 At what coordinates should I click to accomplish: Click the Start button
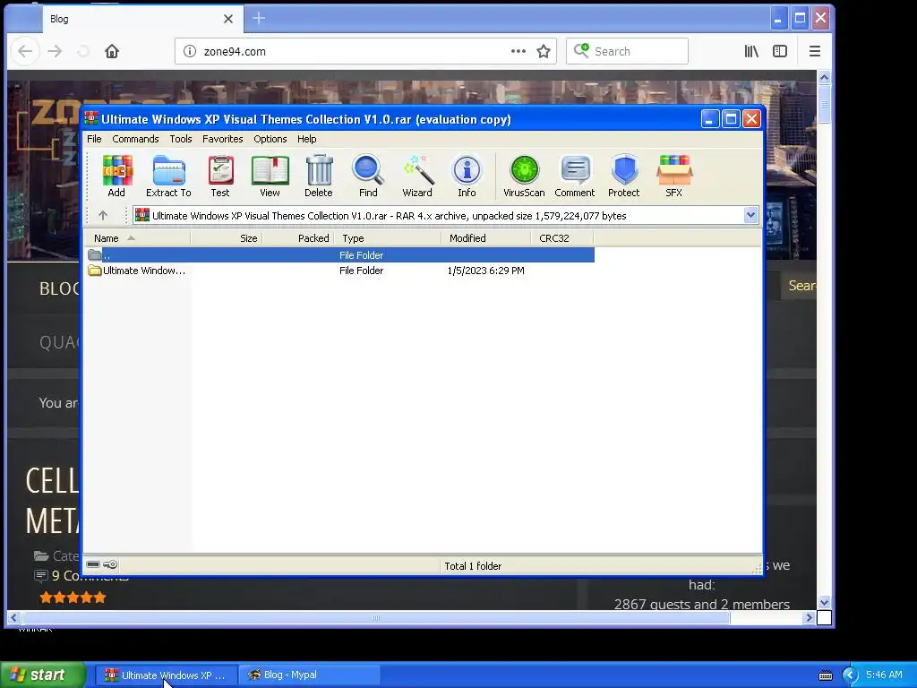click(x=43, y=675)
